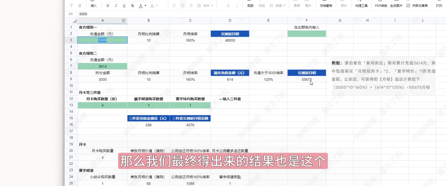Click cell with value 125%

click(268, 79)
